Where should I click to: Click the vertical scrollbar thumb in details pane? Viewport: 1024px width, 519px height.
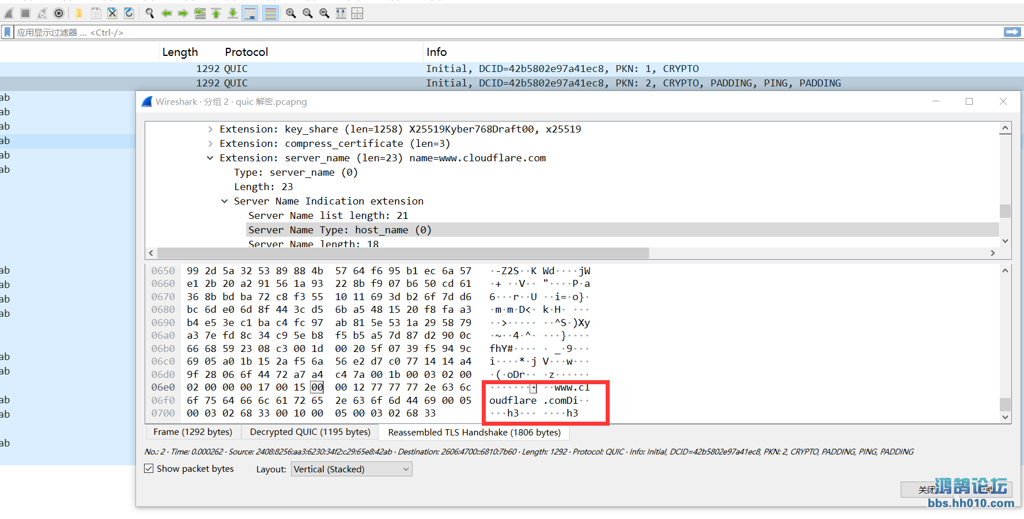[1006, 211]
